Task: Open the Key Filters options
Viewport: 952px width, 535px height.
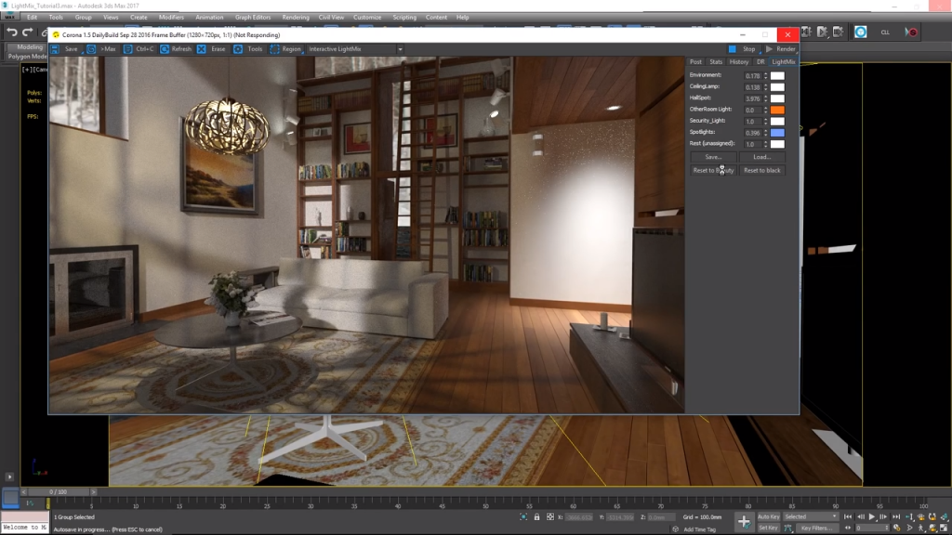Action: [x=817, y=528]
